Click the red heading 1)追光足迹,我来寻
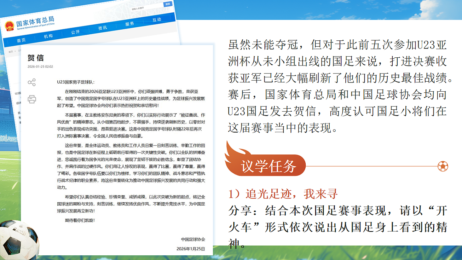Viewport: 462px width, 260px height. click(283, 193)
